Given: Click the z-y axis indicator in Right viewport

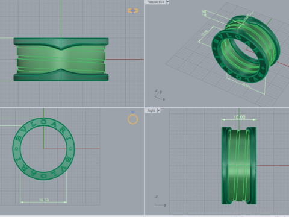Looking at the screenshot, I should (160, 201).
